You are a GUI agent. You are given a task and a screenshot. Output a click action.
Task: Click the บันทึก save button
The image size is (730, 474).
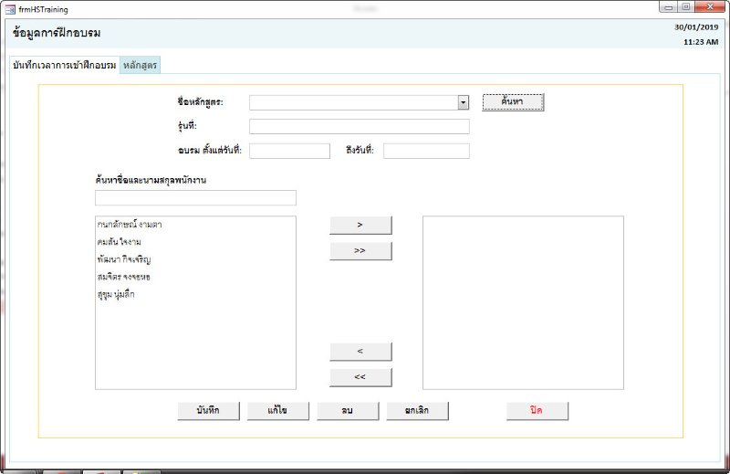[x=208, y=411]
